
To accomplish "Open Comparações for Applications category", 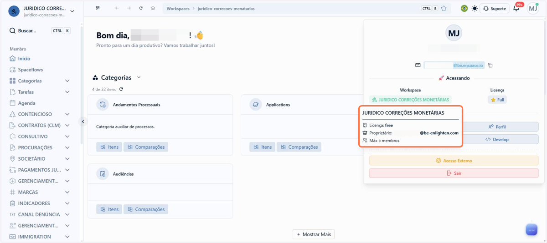I will pyautogui.click(x=299, y=147).
